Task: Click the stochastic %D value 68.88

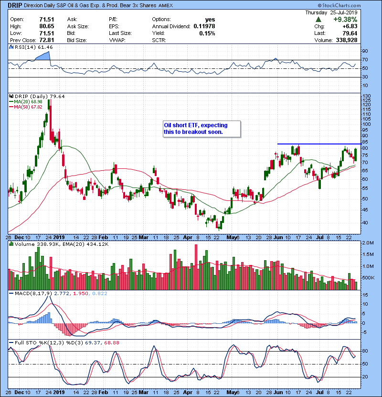Action: (x=111, y=342)
